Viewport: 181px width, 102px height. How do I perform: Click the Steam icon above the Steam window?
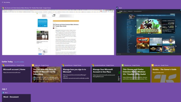tap(117, 8)
